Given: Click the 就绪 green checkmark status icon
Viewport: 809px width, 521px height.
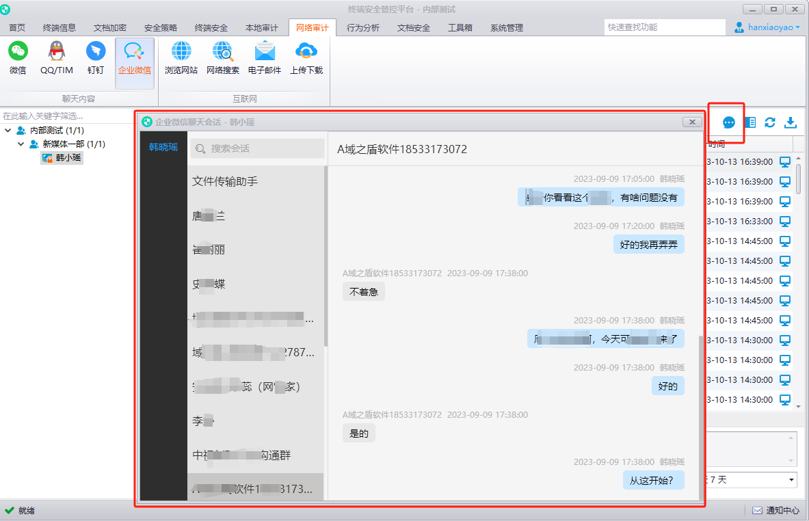Looking at the screenshot, I should [x=10, y=510].
